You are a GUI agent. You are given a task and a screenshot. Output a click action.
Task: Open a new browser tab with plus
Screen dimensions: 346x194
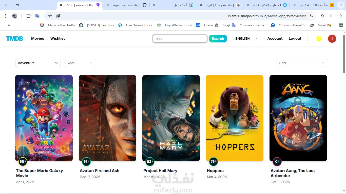click(x=52, y=5)
